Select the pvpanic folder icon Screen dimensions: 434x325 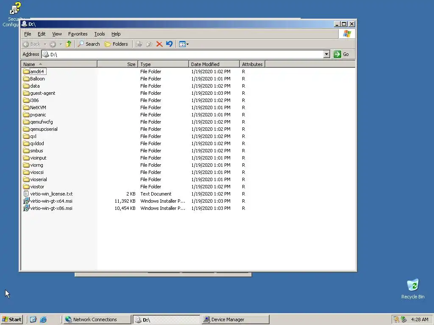pos(26,115)
